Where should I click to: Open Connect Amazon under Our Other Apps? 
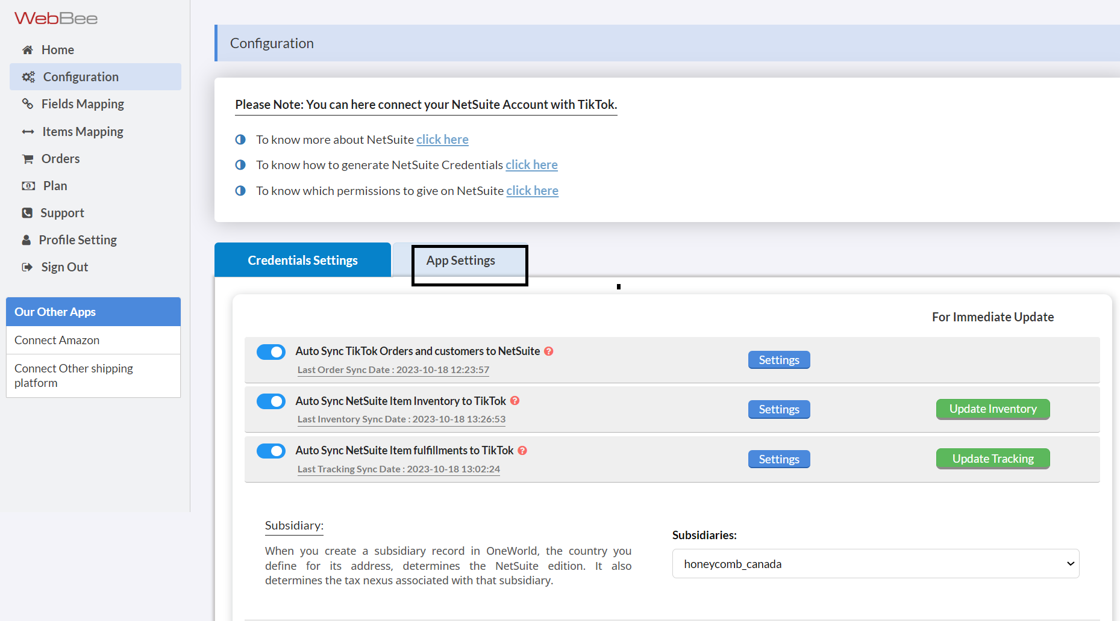(x=57, y=341)
